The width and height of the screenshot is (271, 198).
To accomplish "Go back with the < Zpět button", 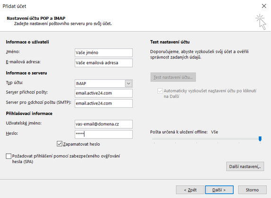I will click(x=190, y=190).
